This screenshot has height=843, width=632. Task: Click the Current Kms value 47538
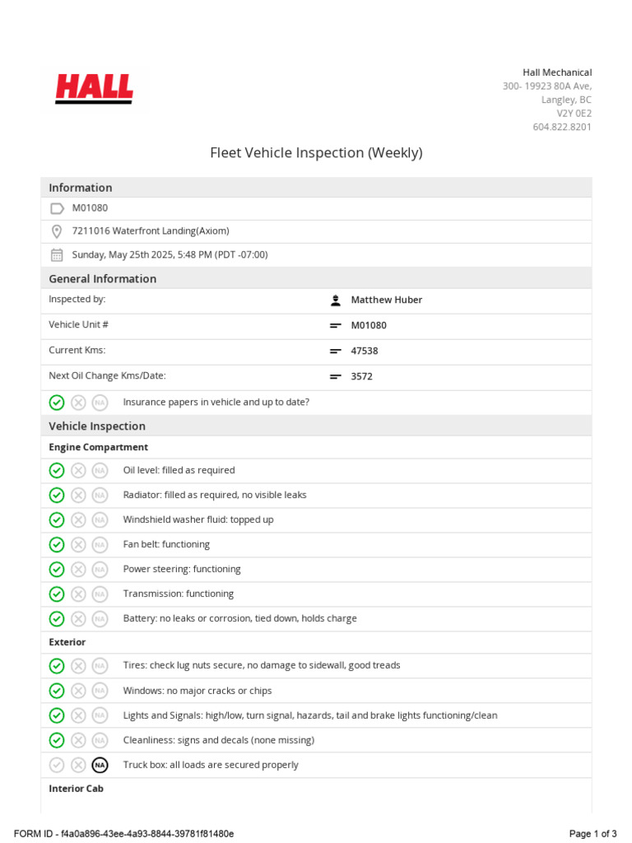[365, 351]
